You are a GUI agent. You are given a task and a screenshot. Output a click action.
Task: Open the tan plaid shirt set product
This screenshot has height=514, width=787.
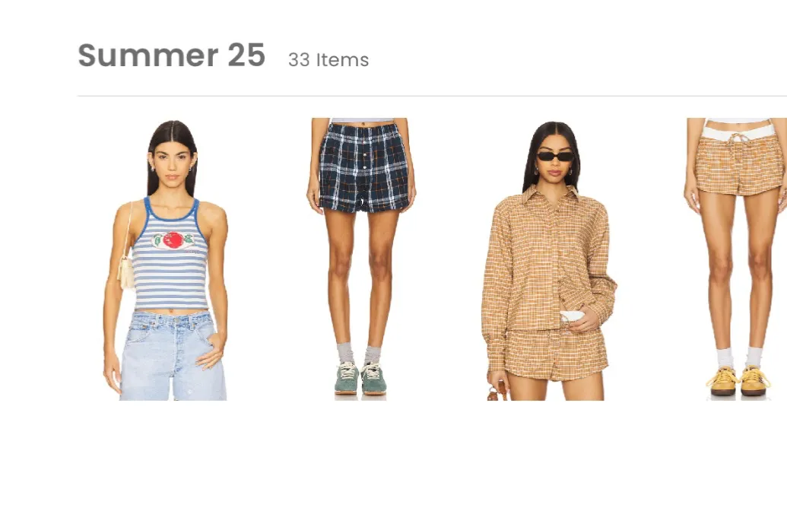click(x=549, y=261)
